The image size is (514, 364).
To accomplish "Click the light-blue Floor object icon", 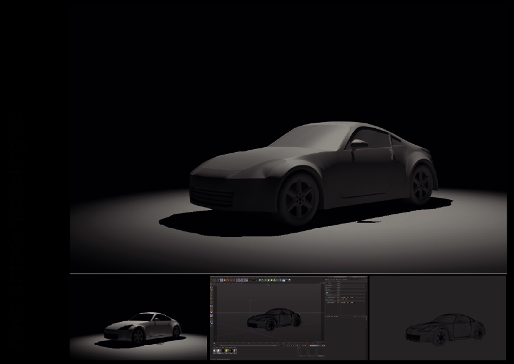I will click(x=283, y=280).
